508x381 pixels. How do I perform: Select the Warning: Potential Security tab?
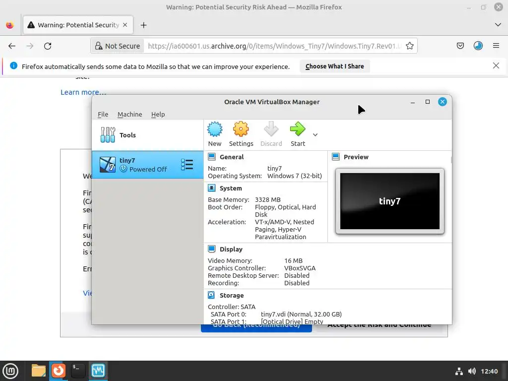78,25
